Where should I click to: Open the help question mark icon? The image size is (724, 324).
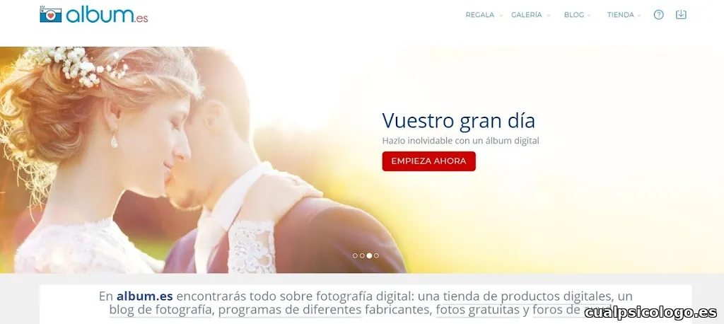pos(658,15)
